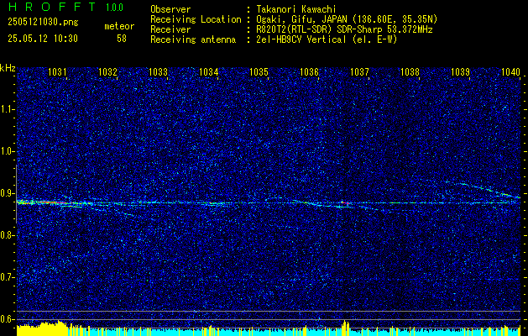Click the HROFFT program title

[x=51, y=7]
